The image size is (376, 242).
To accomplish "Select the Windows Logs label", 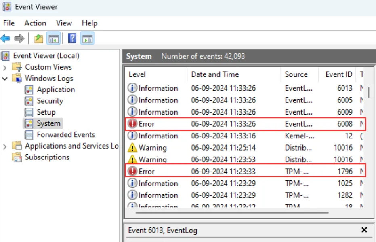I will [x=49, y=78].
